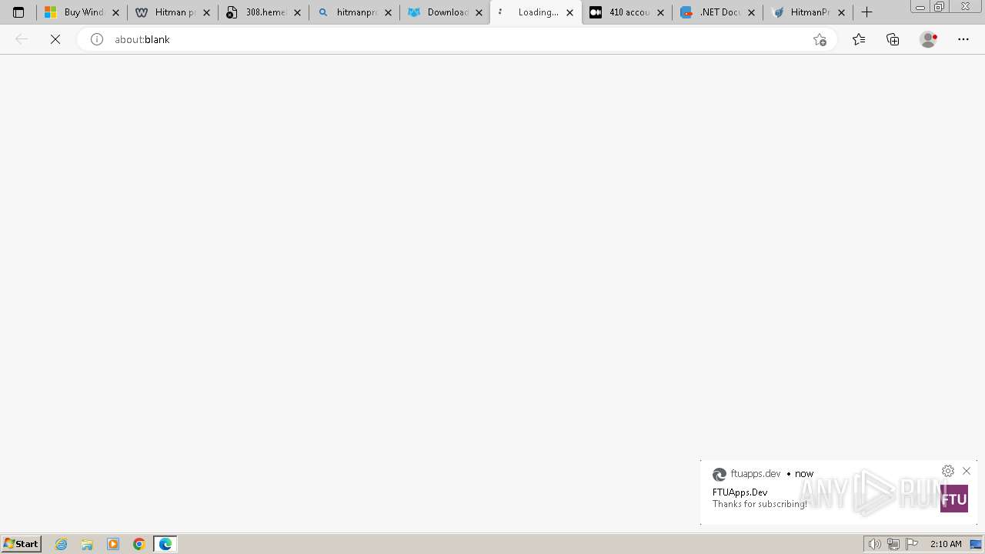Select Microsoft Edge taskbar button
This screenshot has width=985, height=554.
point(165,544)
